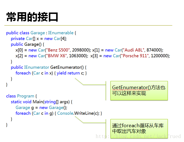
Task: Click the callout "通过foreach循环从车库中取出汽车对象"
Action: (x=139, y=129)
